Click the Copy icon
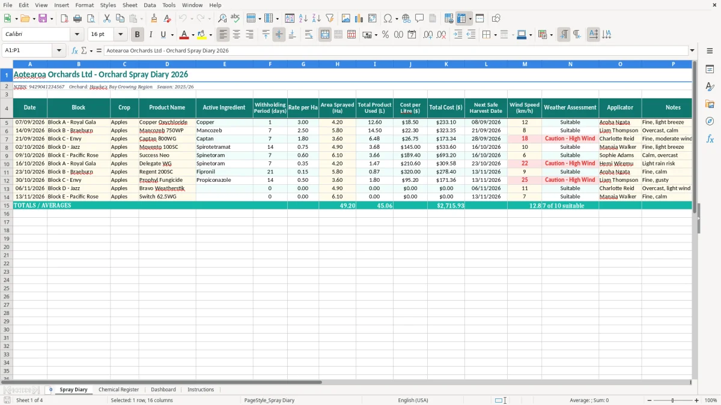Screen dimensions: 721x405 click(120, 19)
